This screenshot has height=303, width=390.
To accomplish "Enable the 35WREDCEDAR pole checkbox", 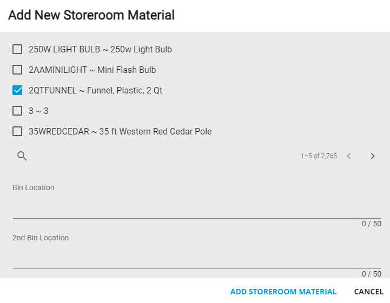I will tap(17, 131).
